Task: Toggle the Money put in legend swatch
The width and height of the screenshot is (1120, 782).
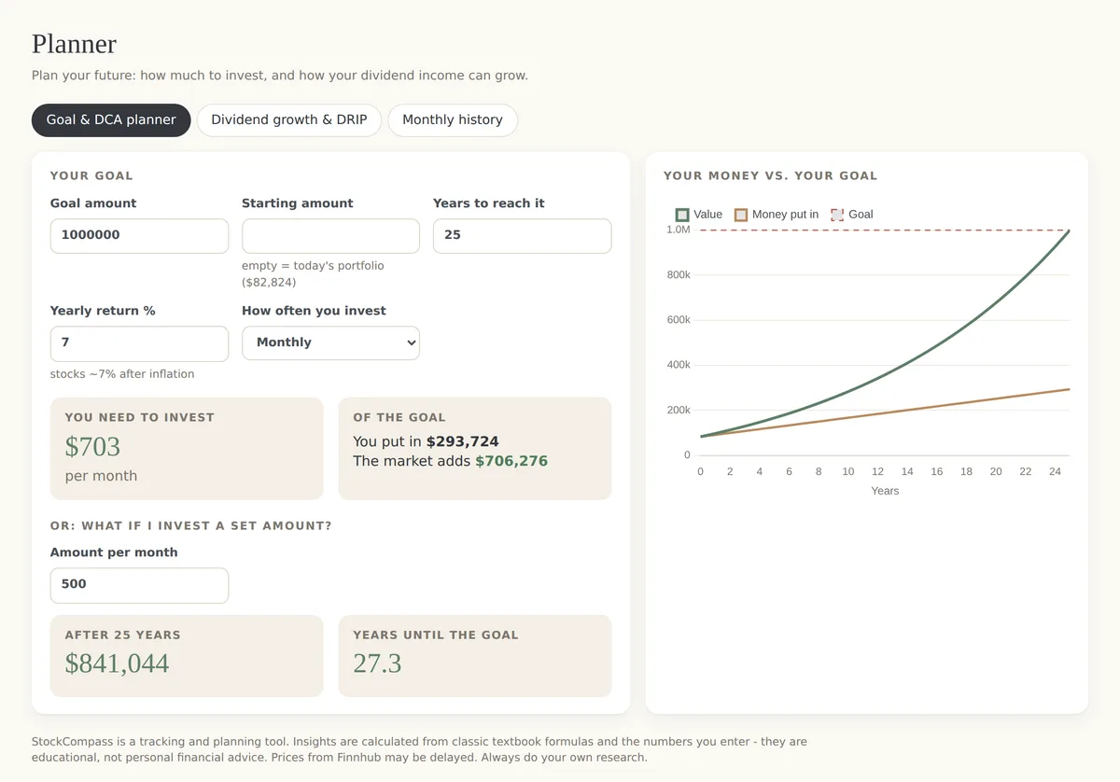Action: 741,215
